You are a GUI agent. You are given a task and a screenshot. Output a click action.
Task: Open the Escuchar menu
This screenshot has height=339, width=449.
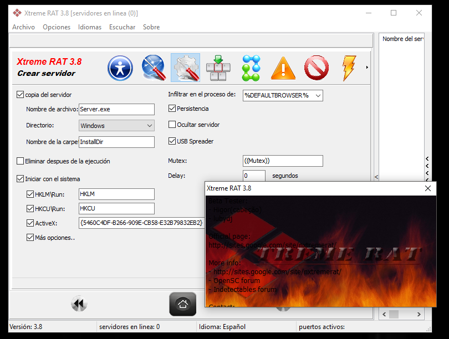(x=122, y=27)
